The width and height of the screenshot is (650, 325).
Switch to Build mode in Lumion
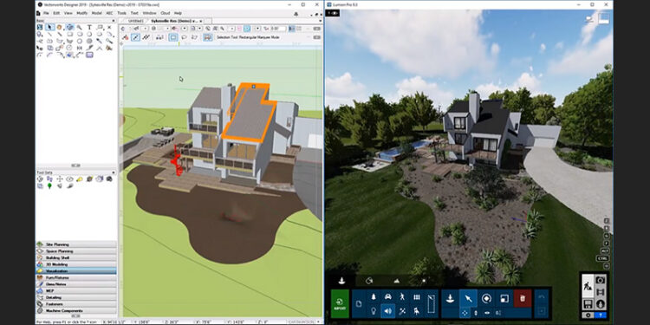point(588,286)
